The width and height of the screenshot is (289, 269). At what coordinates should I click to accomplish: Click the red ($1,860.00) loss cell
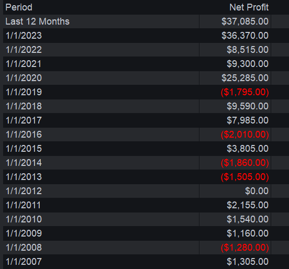point(245,163)
